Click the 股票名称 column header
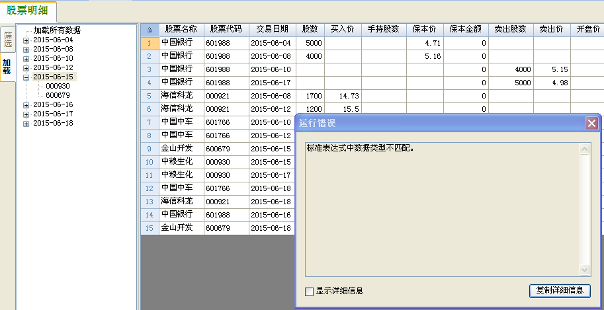Screen dimensions: 604x310 (181, 30)
